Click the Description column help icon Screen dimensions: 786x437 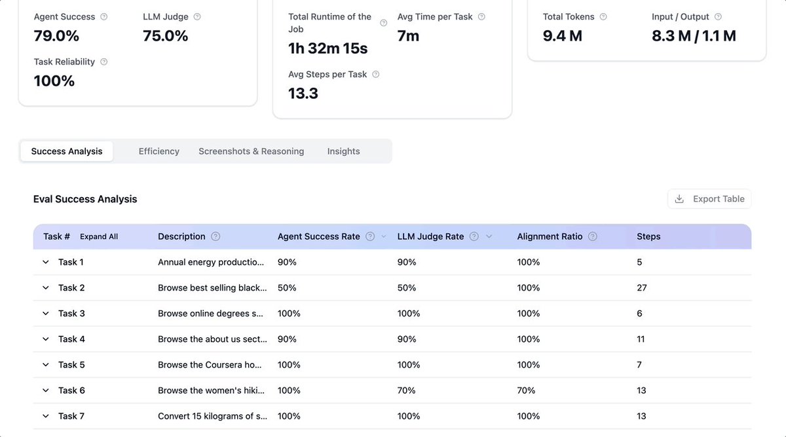215,237
